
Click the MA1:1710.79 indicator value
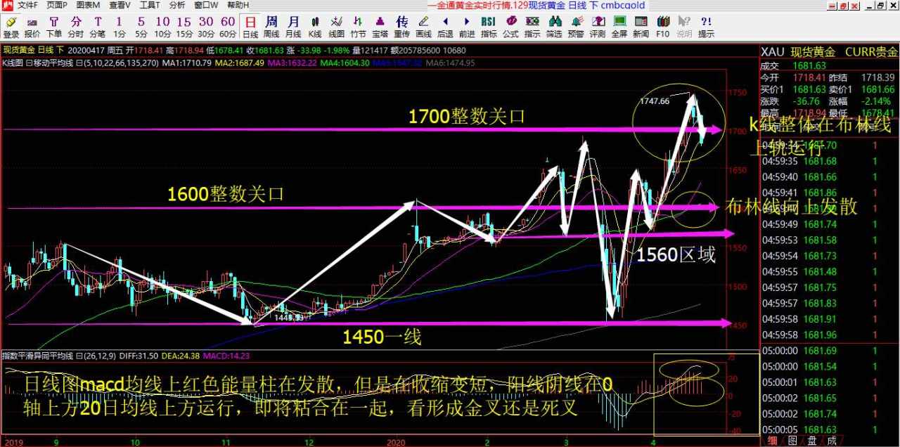click(x=187, y=63)
